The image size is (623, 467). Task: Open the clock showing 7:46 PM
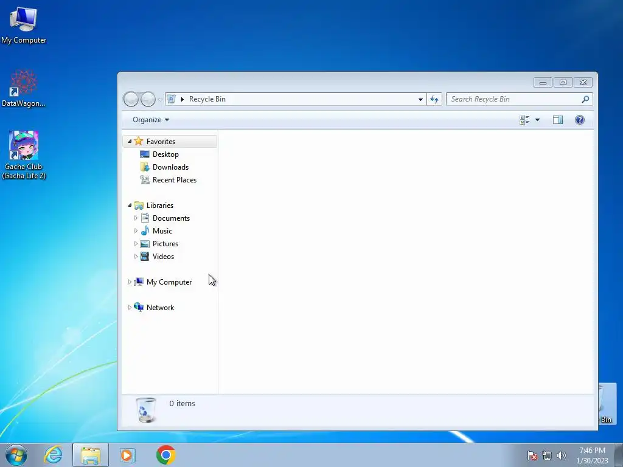[x=592, y=455]
